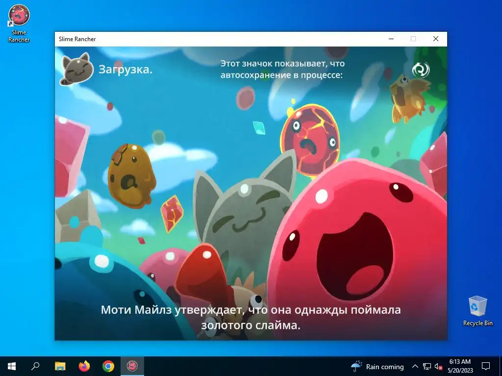
Task: Open the notification center icon
Action: tap(486, 366)
